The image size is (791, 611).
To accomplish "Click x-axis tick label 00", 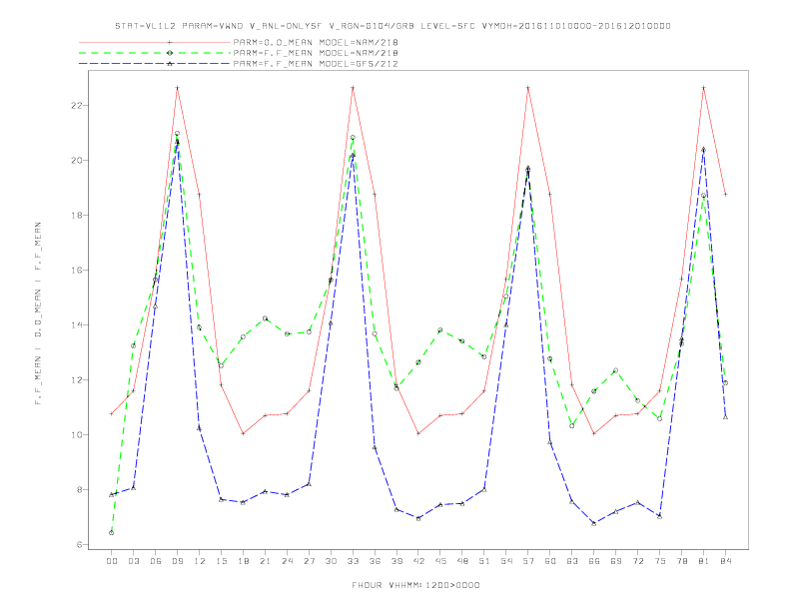I will coord(112,561).
